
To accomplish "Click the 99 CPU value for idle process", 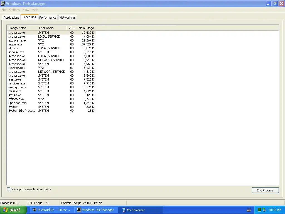I will [x=72, y=111].
